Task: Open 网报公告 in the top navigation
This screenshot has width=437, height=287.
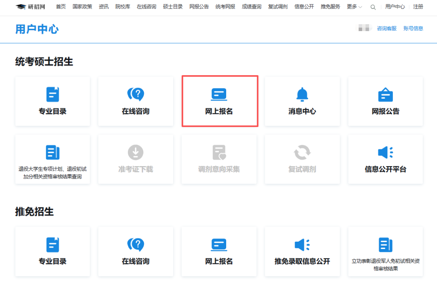Action: click(199, 7)
